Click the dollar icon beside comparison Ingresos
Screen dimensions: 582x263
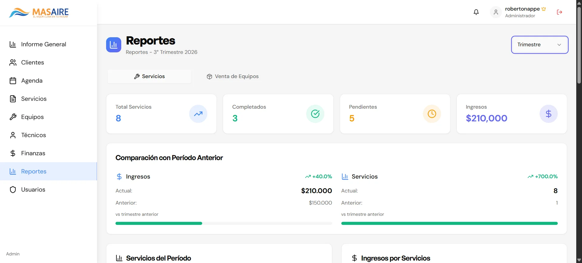click(119, 176)
